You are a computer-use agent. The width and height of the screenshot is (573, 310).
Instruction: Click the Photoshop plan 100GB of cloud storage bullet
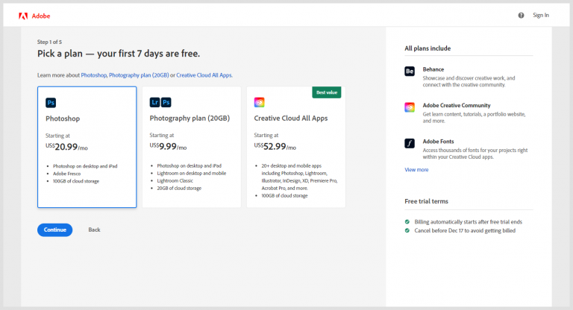pos(76,181)
